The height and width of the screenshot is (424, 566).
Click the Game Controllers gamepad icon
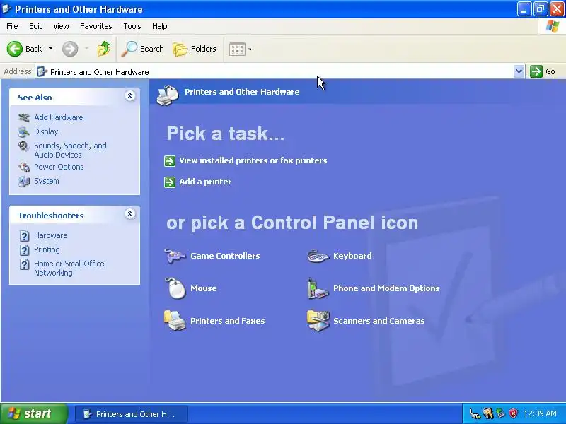tap(175, 256)
